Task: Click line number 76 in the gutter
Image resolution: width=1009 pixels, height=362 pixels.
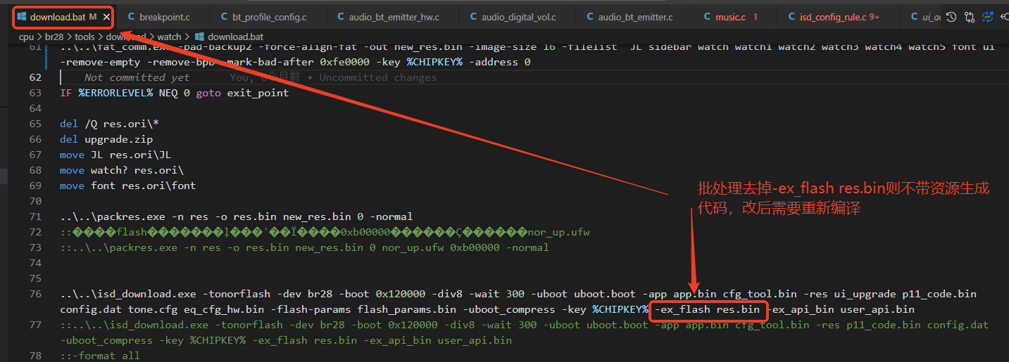Action: [x=35, y=294]
